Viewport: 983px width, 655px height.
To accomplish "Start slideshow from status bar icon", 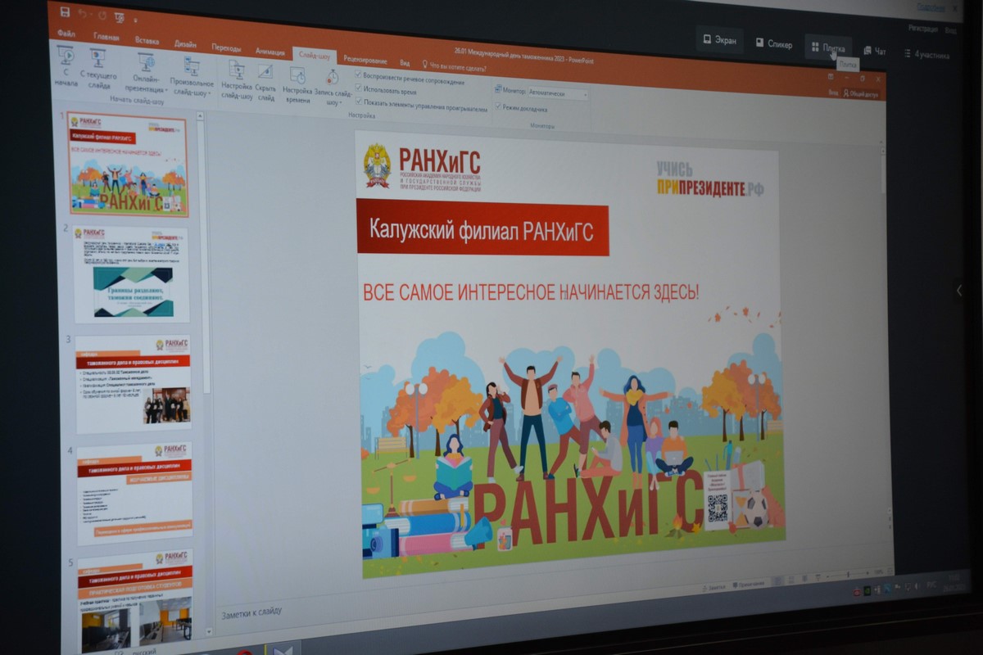I will coord(818,576).
